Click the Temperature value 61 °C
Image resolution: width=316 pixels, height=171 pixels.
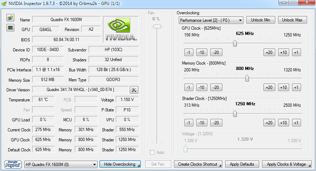pyautogui.click(x=43, y=99)
